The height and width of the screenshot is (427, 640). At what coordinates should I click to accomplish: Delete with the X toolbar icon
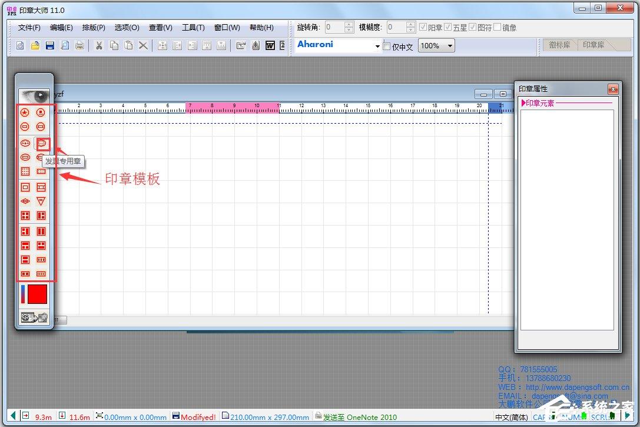tap(143, 45)
